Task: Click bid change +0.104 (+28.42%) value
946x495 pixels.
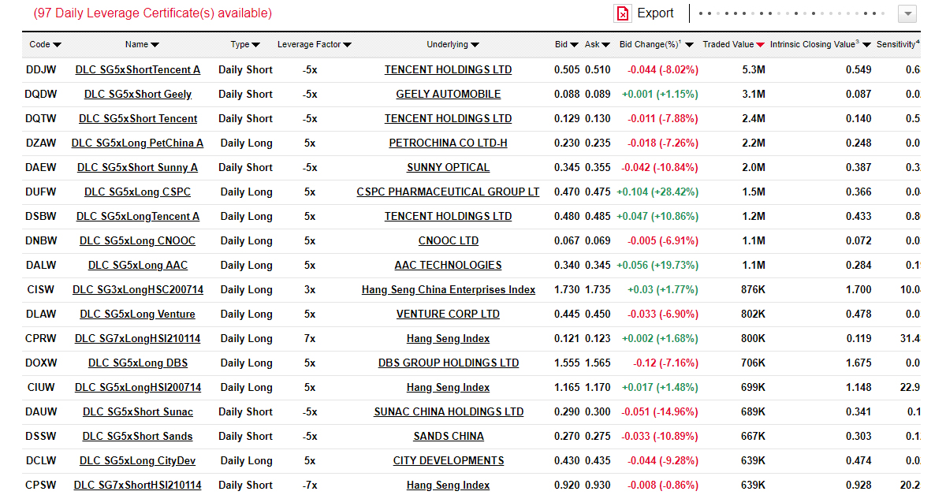Action: pyautogui.click(x=657, y=192)
